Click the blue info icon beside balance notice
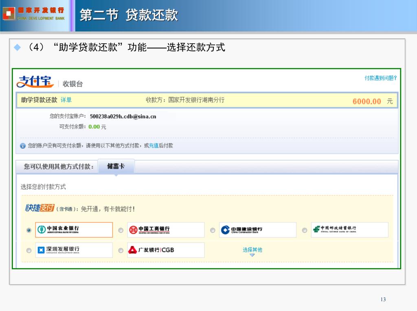The height and width of the screenshot is (311, 417). click(x=23, y=146)
